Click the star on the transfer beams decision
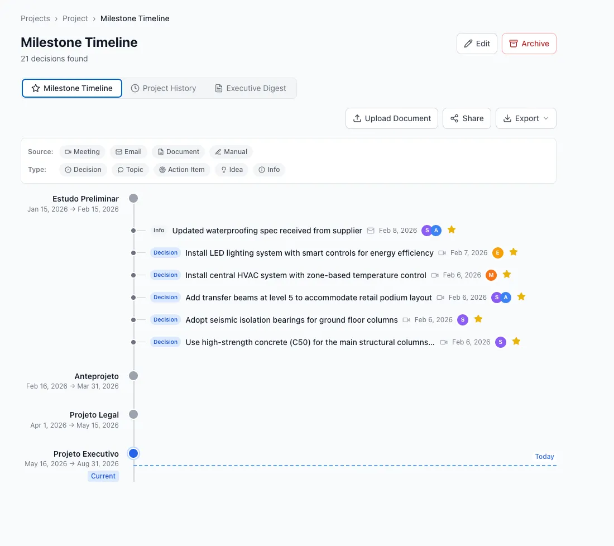 (x=521, y=296)
